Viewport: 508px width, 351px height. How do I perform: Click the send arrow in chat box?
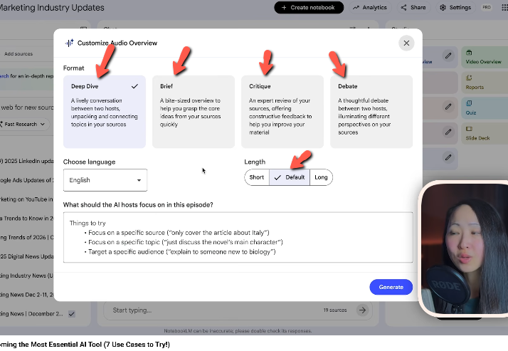pos(362,310)
